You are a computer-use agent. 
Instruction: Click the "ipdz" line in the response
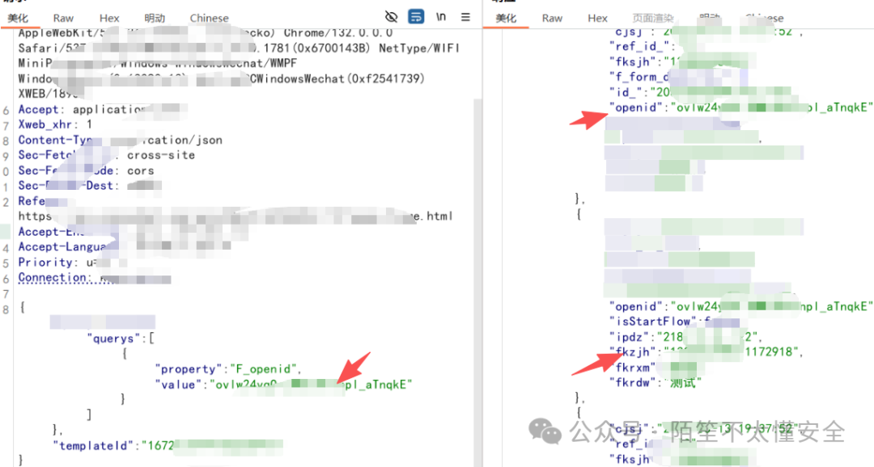(685, 337)
